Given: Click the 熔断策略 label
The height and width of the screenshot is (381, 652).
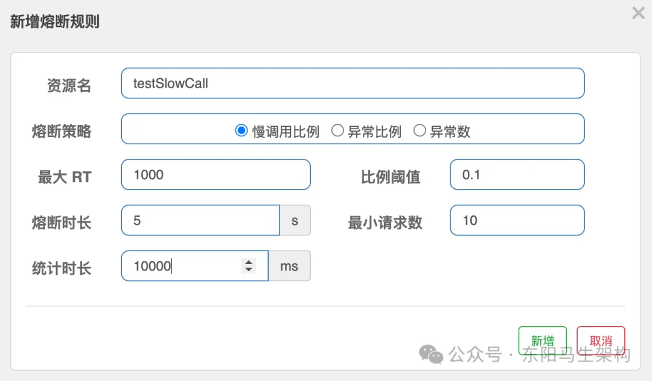Looking at the screenshot, I should click(62, 131).
